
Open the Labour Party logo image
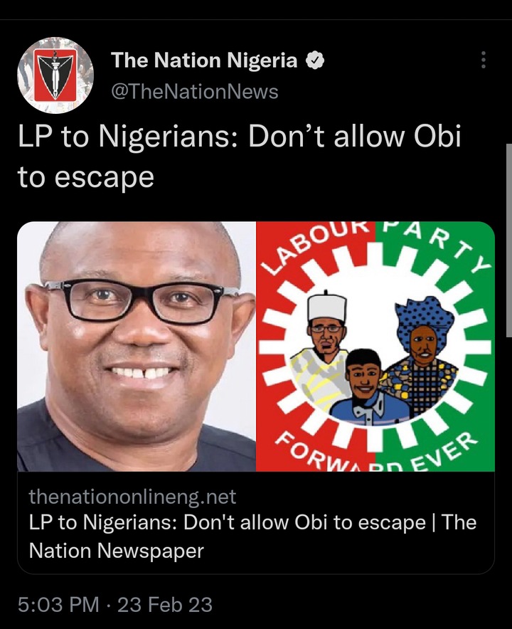coord(375,347)
